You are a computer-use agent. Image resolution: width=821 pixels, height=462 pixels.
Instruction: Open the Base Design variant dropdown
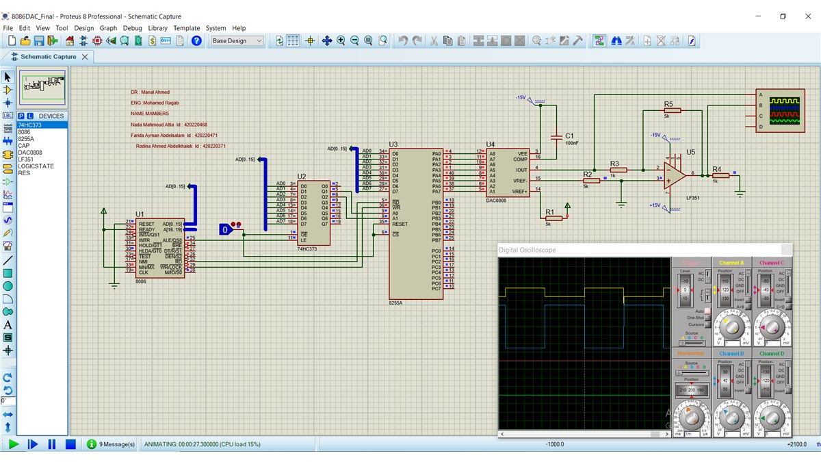(237, 41)
